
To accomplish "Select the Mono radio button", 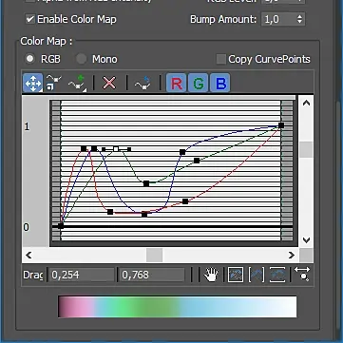I will pyautogui.click(x=82, y=59).
